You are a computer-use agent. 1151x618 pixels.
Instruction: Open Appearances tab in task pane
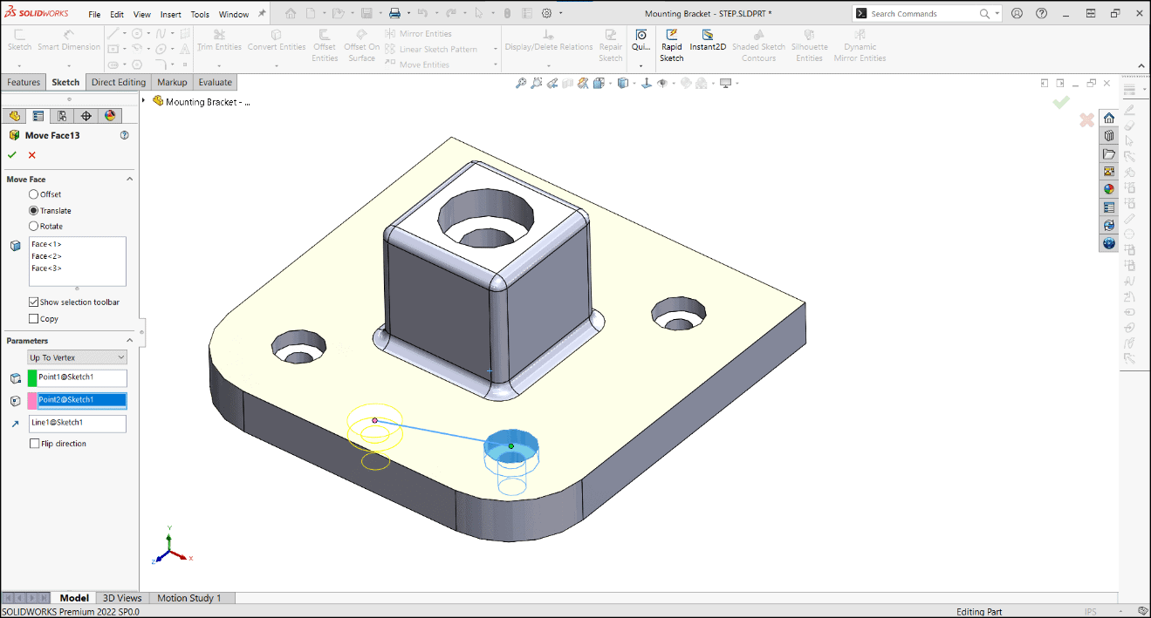(x=1109, y=189)
